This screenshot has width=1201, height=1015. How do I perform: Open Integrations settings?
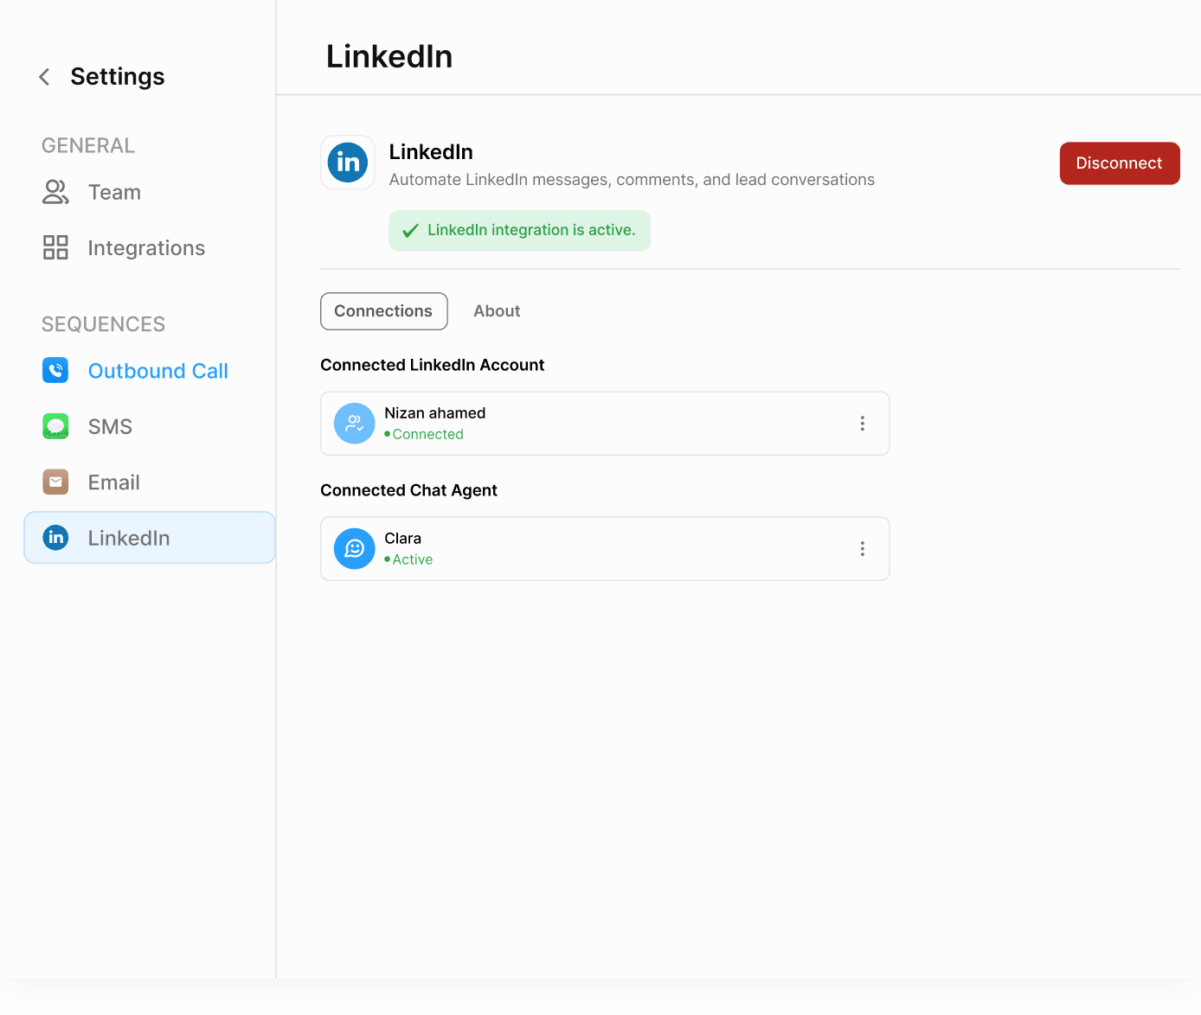[x=146, y=248]
